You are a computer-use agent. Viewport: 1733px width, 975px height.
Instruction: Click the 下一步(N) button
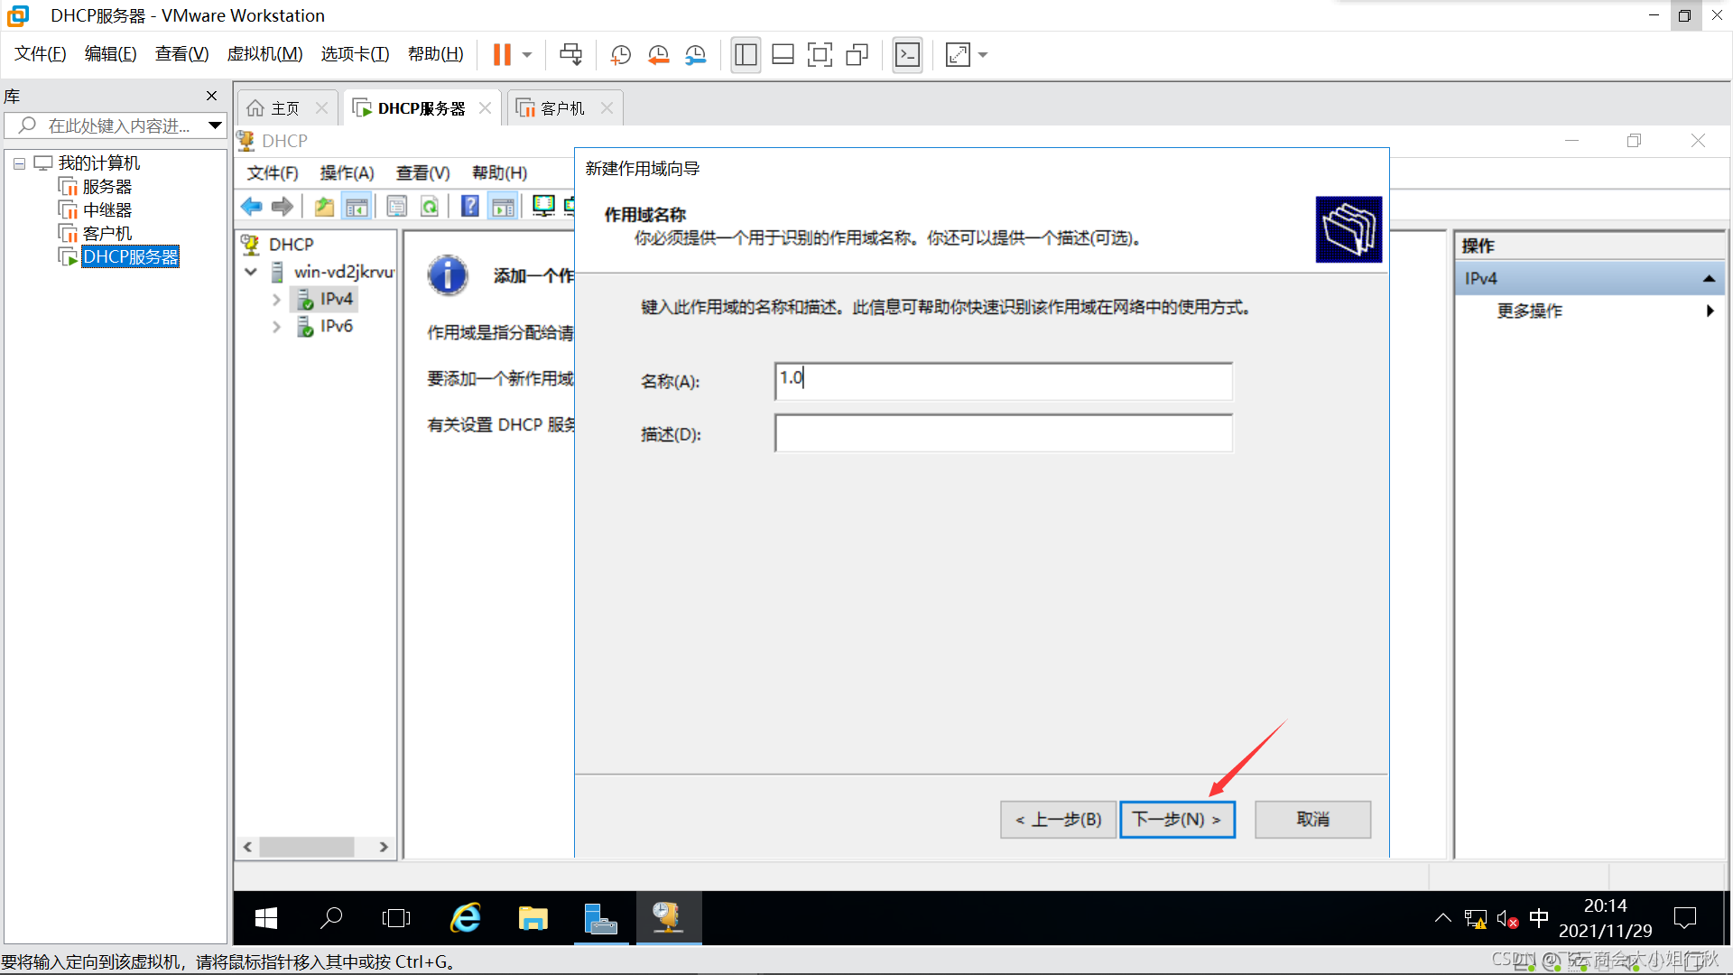coord(1177,820)
